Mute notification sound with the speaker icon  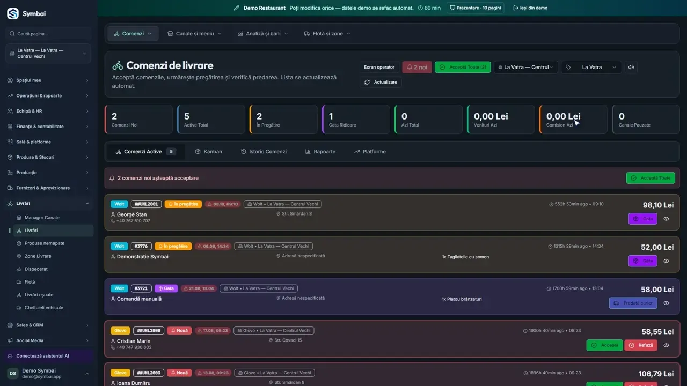631,67
